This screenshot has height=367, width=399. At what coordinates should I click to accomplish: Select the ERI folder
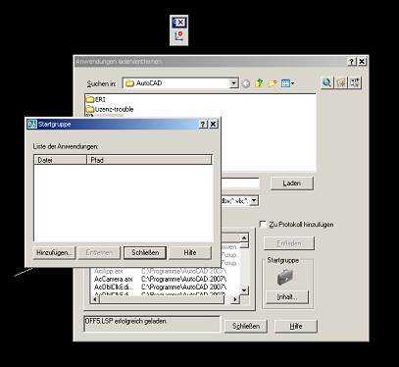95,99
